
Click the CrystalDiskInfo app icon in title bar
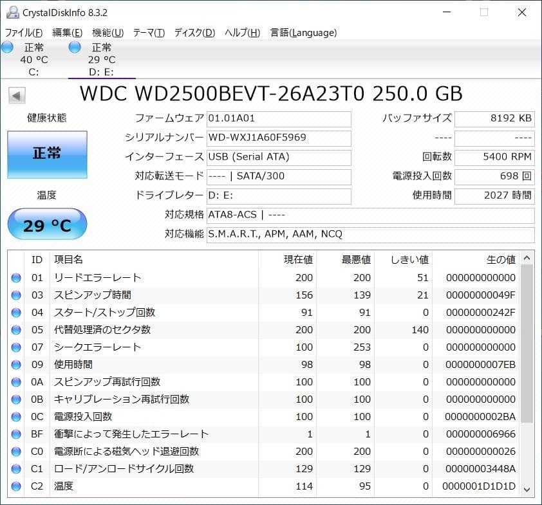(13, 12)
